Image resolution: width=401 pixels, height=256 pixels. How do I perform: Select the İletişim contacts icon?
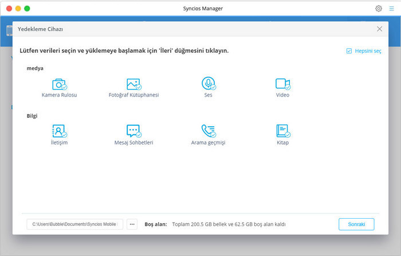pos(60,131)
